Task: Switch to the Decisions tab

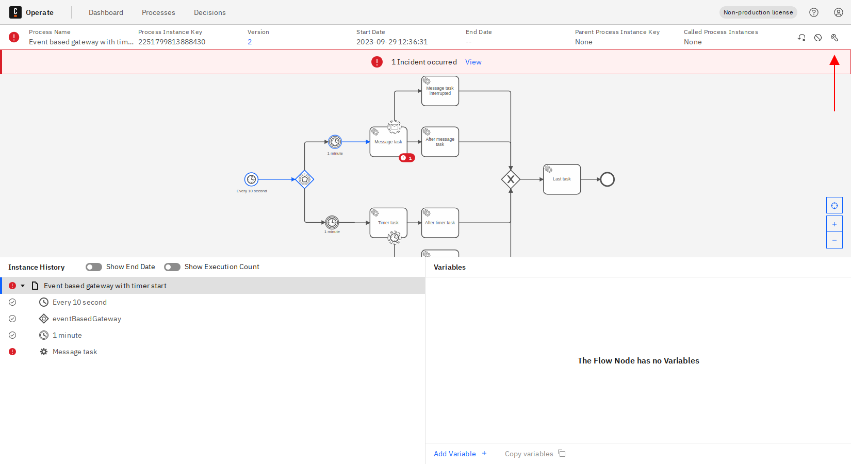Action: coord(209,12)
